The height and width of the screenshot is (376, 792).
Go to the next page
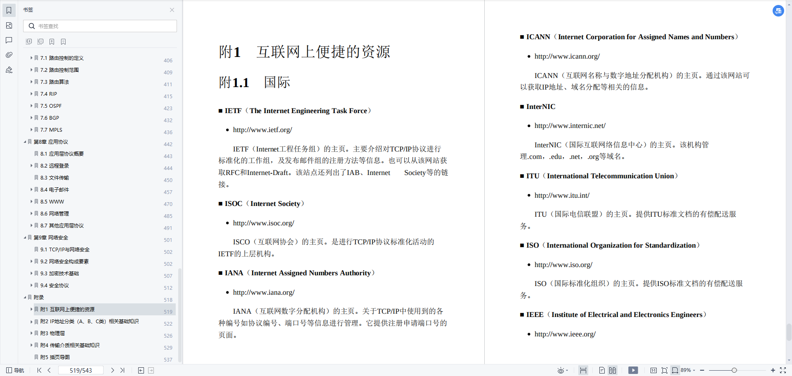point(112,370)
